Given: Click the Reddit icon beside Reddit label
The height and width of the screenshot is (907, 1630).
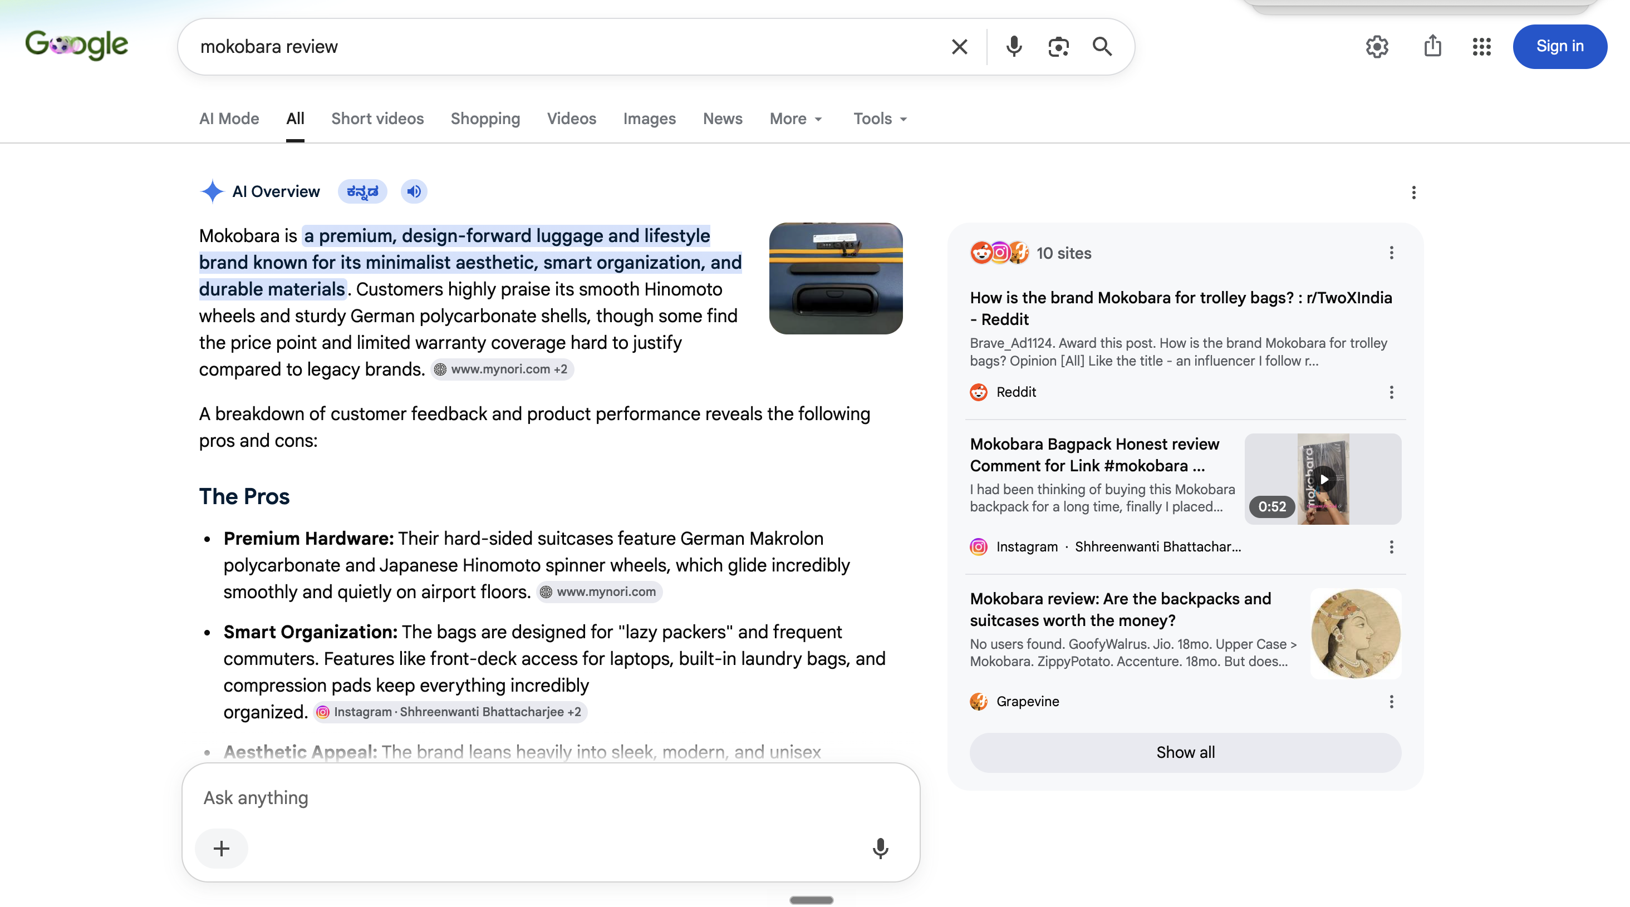Looking at the screenshot, I should [x=979, y=392].
